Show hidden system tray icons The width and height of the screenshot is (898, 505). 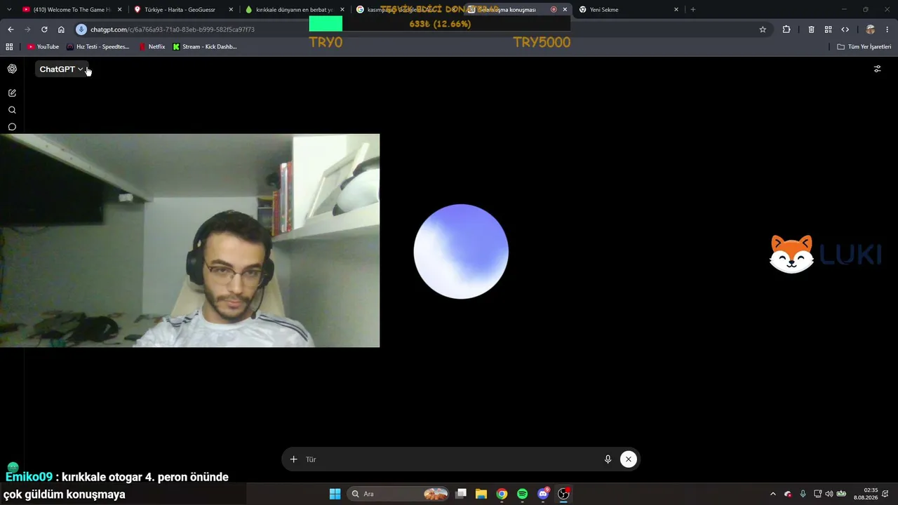pyautogui.click(x=773, y=494)
